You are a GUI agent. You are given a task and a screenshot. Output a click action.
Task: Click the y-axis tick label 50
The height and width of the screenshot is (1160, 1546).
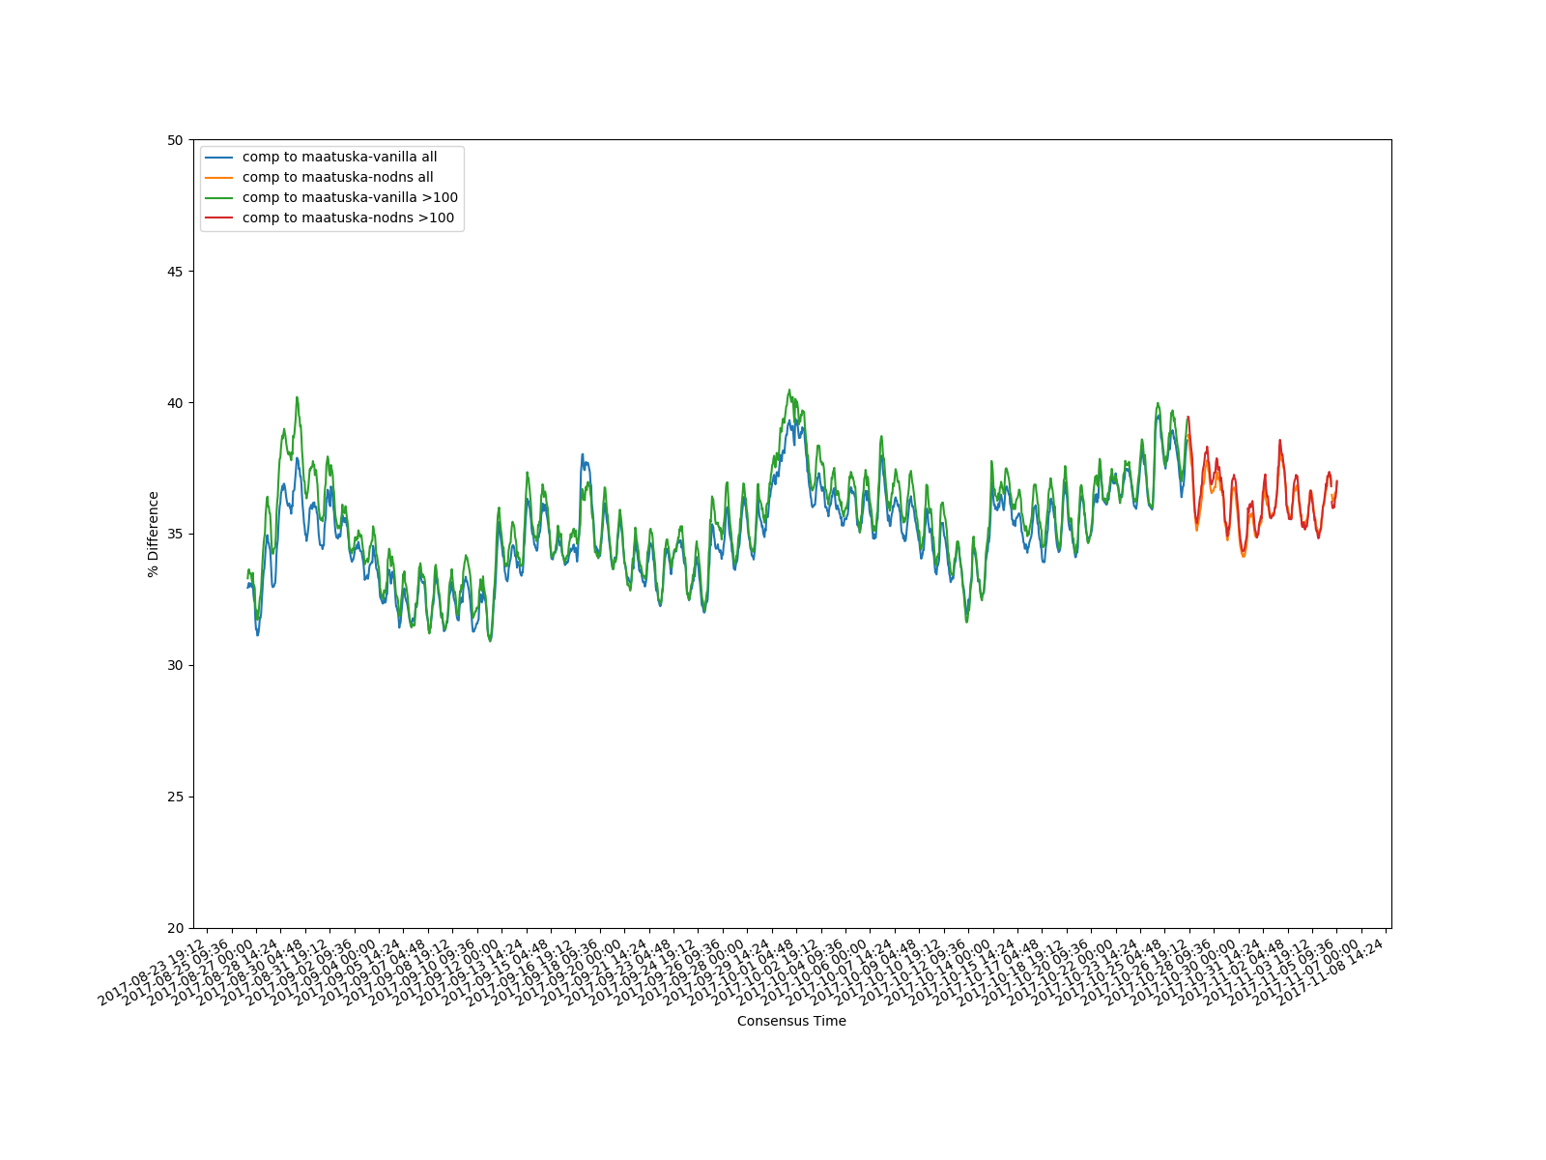(175, 140)
